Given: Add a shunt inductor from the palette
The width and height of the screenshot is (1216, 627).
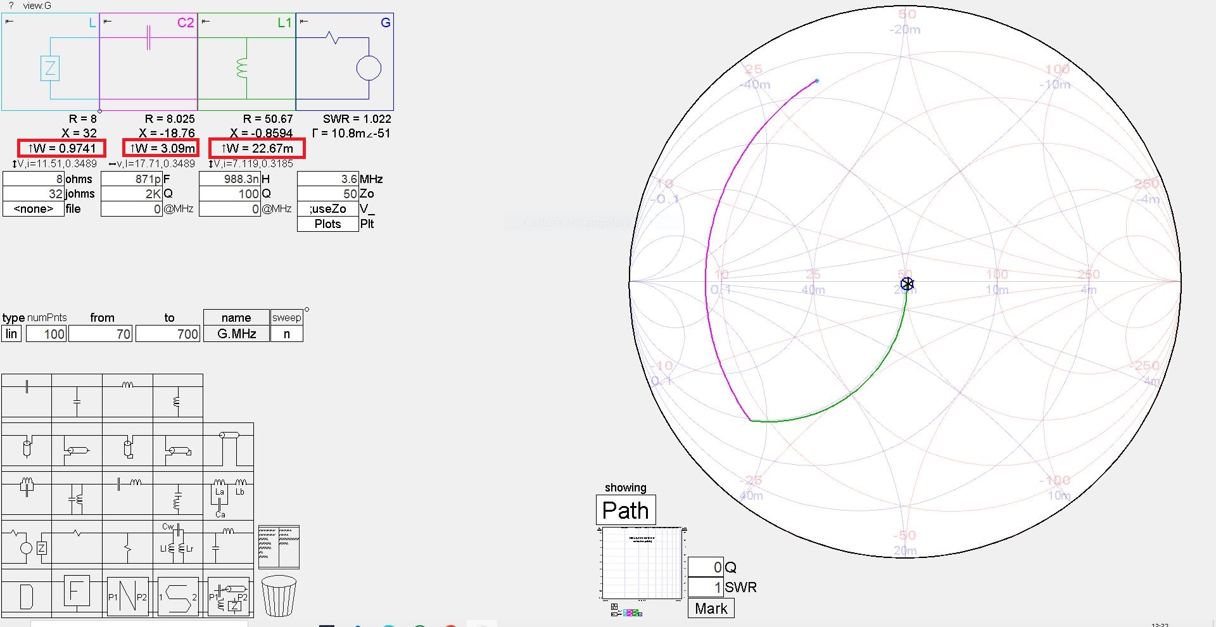Looking at the screenshot, I should (x=178, y=396).
